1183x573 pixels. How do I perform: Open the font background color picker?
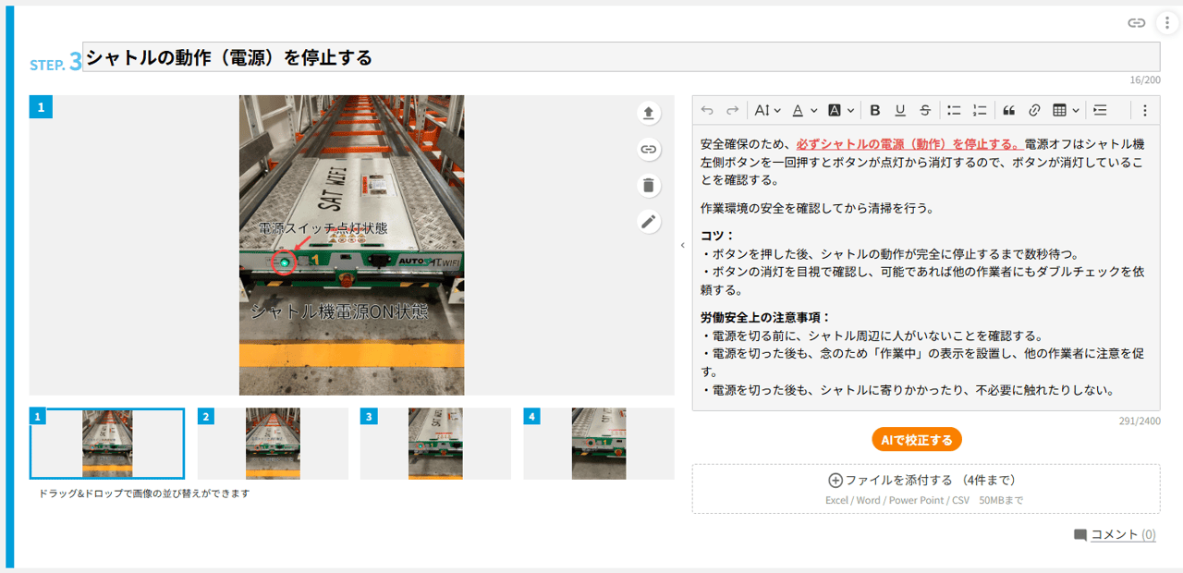[x=841, y=110]
